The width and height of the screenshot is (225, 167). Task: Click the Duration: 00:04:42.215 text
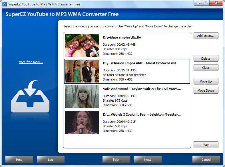click(x=119, y=122)
